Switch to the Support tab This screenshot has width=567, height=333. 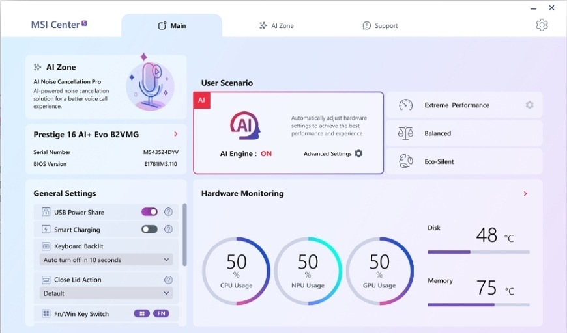(380, 25)
